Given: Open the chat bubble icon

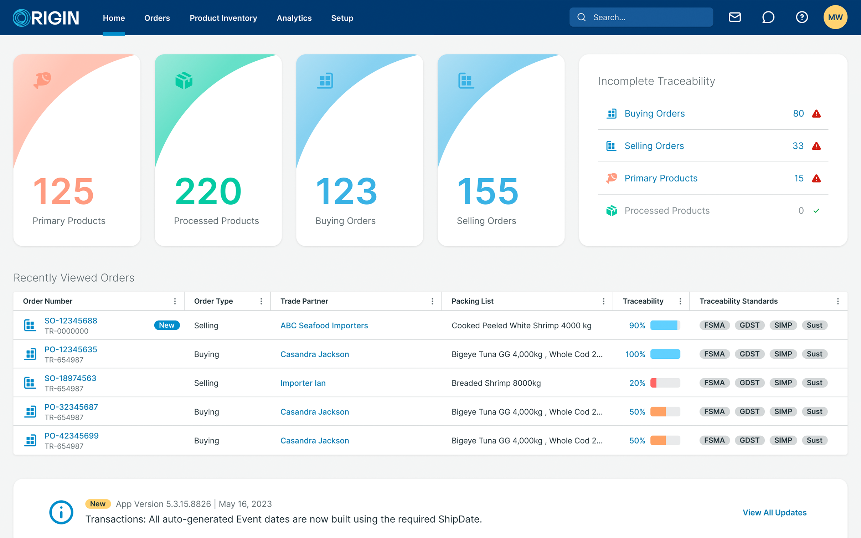Looking at the screenshot, I should (768, 17).
